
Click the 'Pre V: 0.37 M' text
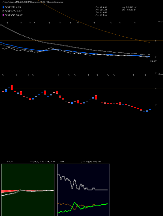[129, 10]
